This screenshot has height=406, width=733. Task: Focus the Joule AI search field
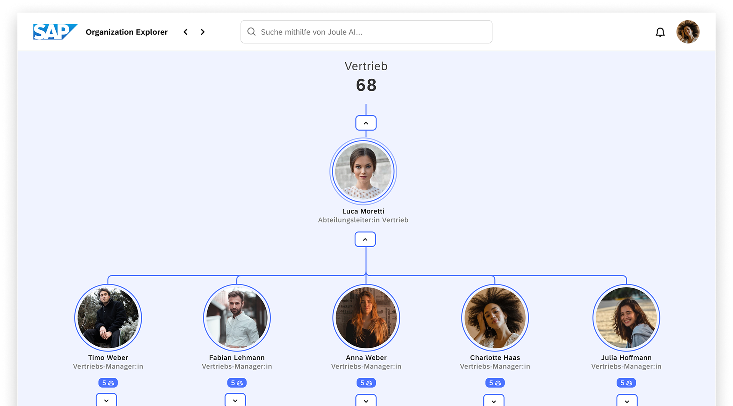(366, 32)
